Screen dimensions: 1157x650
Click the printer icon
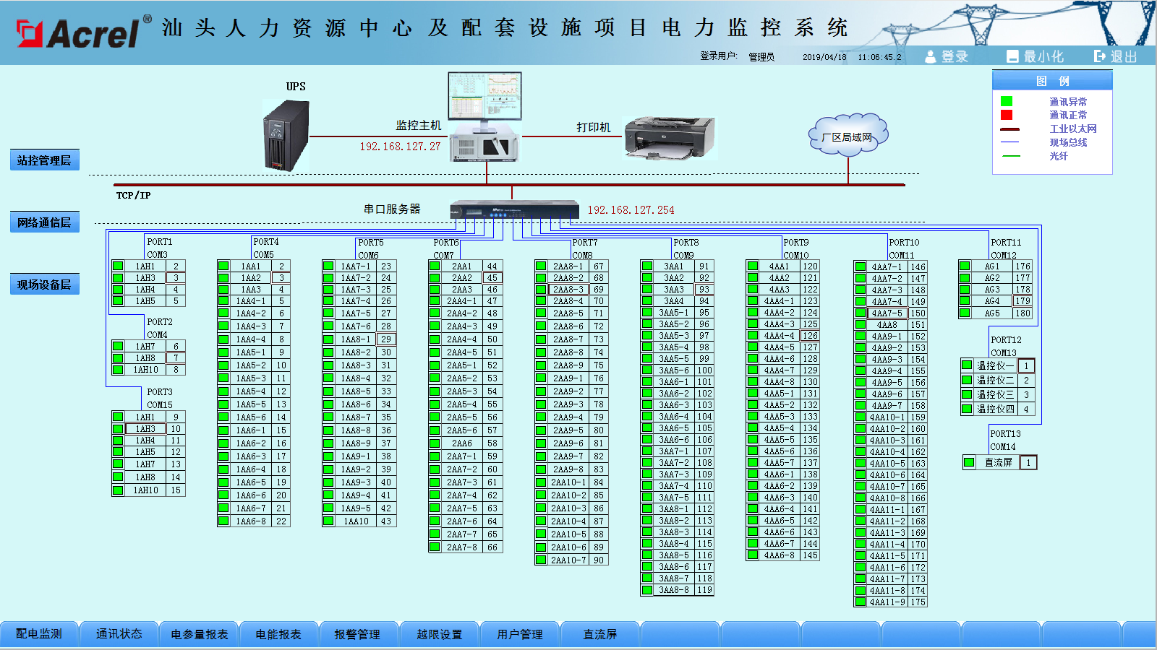[x=669, y=136]
